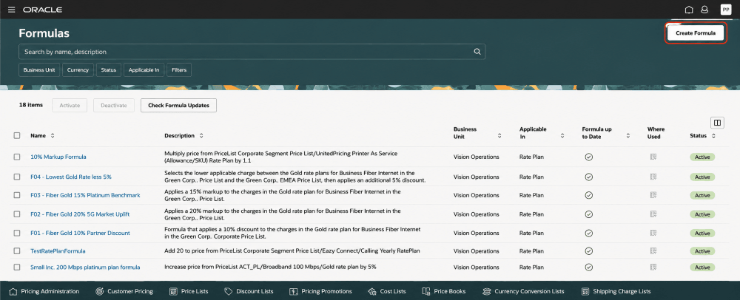The width and height of the screenshot is (740, 300).
Task: Open F04 - Lowest Gold Rate less 5% link
Action: pos(71,177)
